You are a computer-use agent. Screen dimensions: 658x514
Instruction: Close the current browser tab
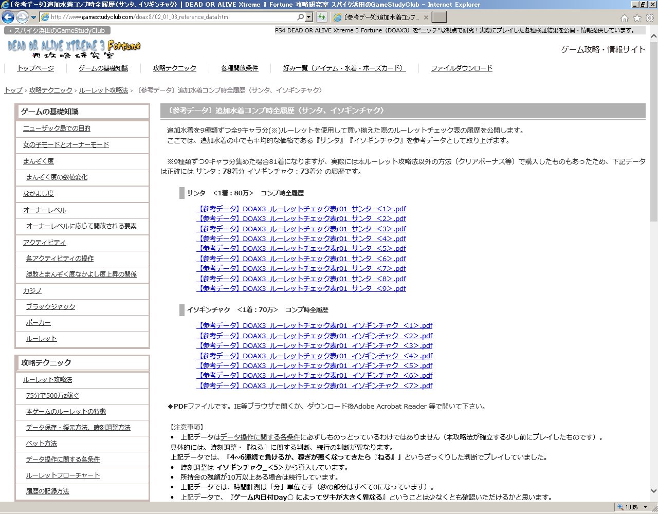pos(426,17)
